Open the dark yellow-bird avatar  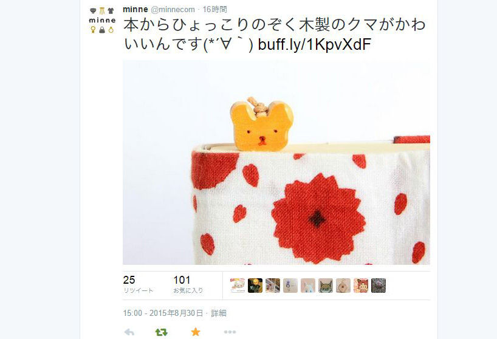255,286
